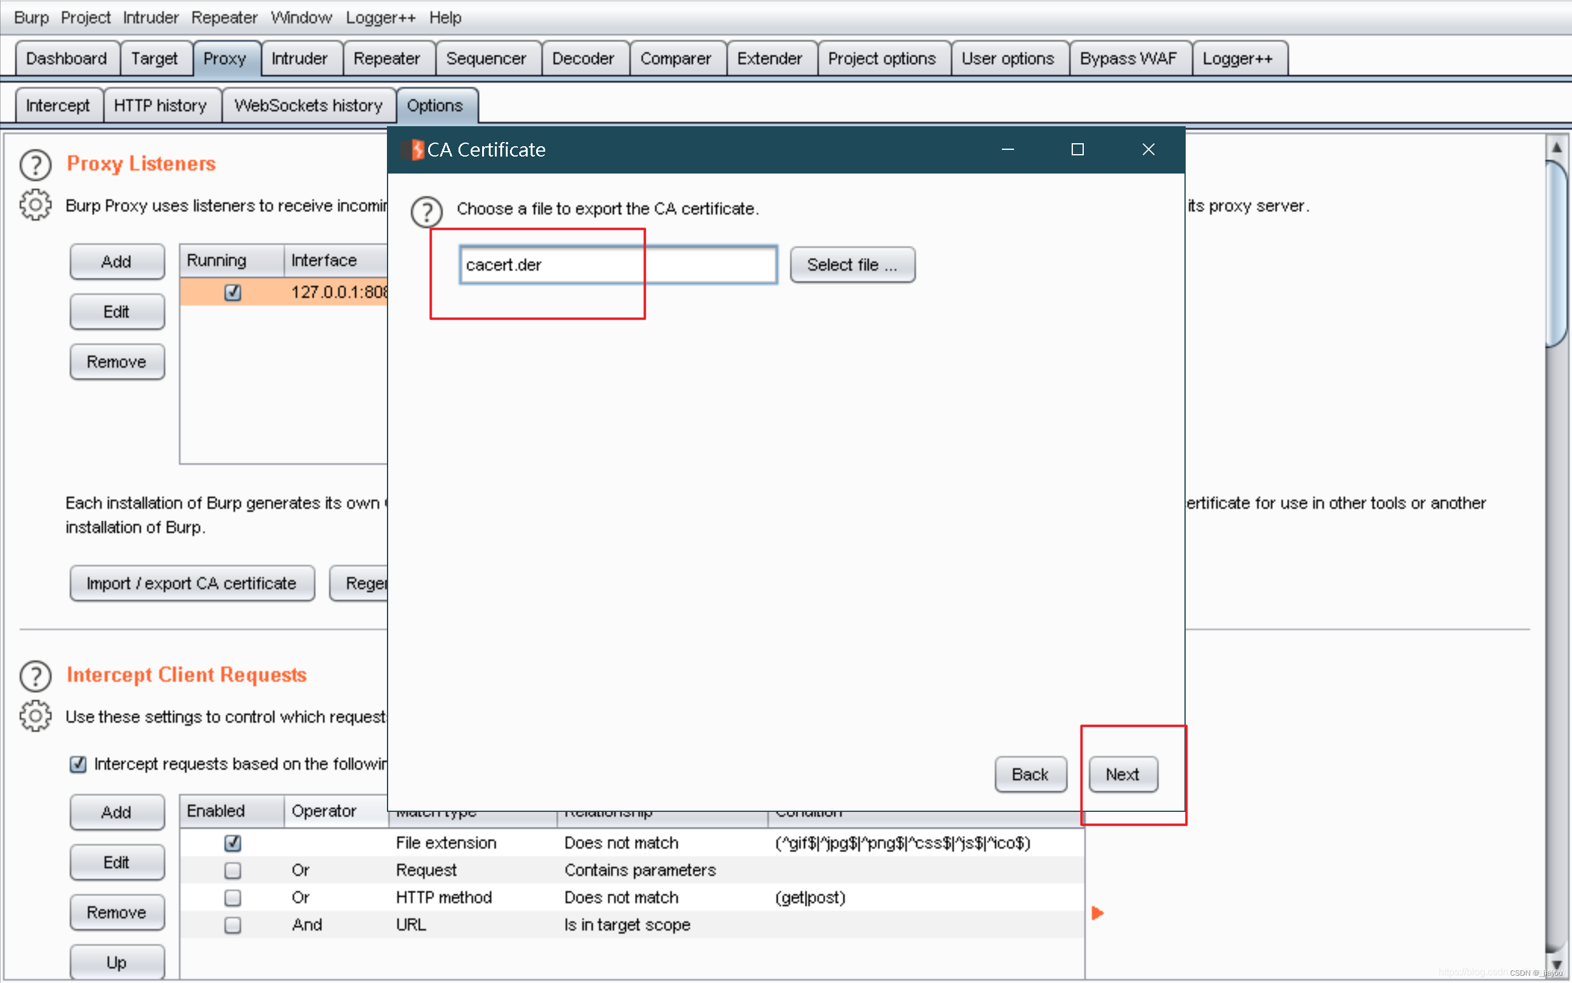The width and height of the screenshot is (1572, 983).
Task: Toggle the Running checkbox for listener 127.0.0.1
Action: click(232, 292)
